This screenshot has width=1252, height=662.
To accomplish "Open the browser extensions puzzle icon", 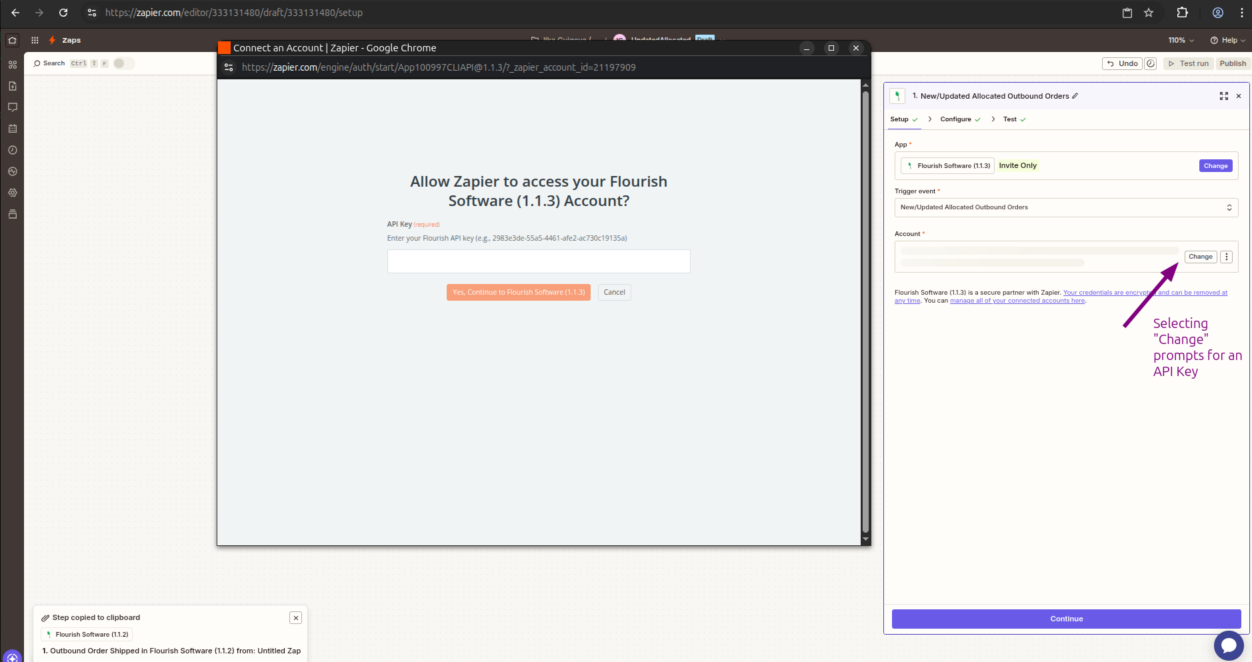I will (1183, 13).
